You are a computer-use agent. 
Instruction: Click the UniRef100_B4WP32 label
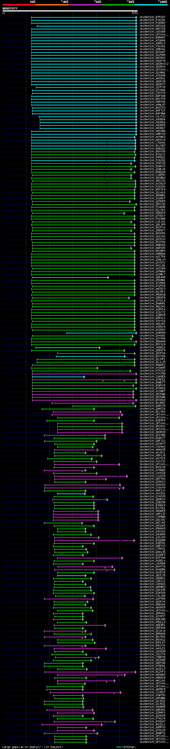(152, 733)
